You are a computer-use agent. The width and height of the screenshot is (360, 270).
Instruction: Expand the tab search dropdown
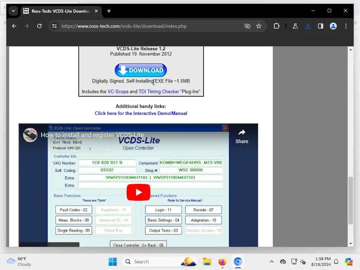13,11
